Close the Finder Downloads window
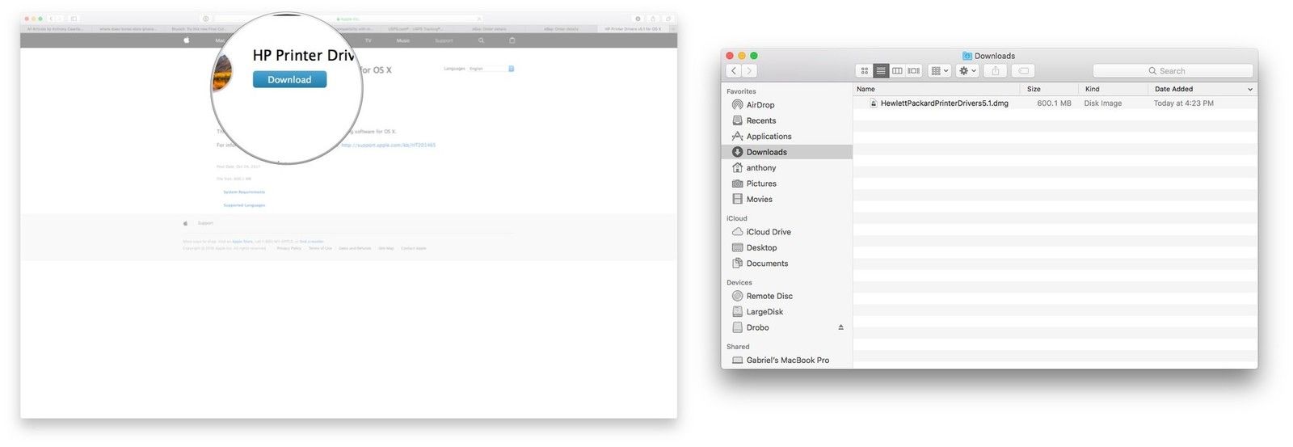This screenshot has height=447, width=1293. (730, 56)
